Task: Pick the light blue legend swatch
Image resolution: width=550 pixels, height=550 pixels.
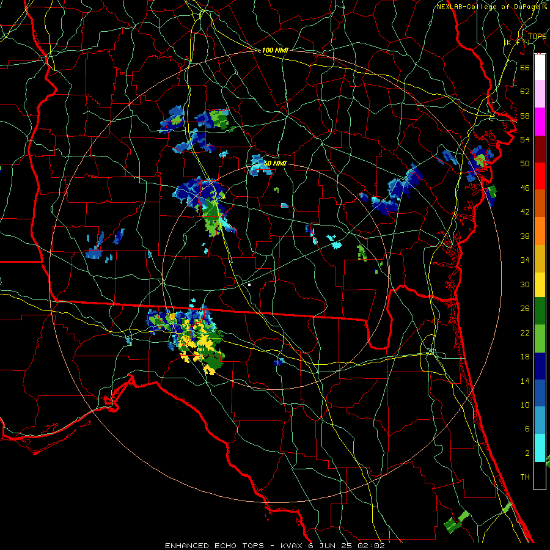Action: click(540, 420)
